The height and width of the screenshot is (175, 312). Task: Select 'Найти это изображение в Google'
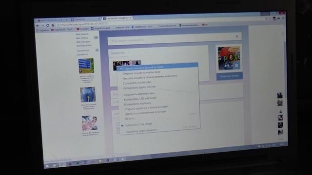[x=145, y=113]
